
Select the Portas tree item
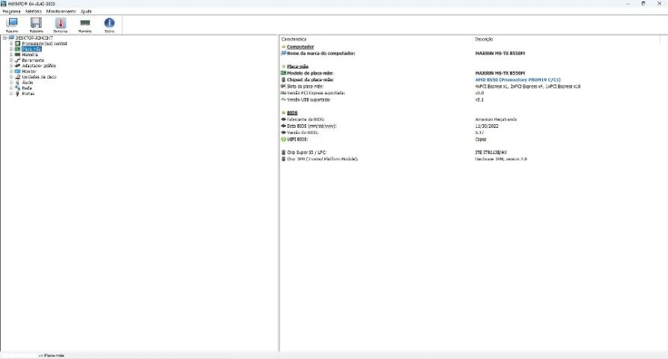tap(28, 93)
